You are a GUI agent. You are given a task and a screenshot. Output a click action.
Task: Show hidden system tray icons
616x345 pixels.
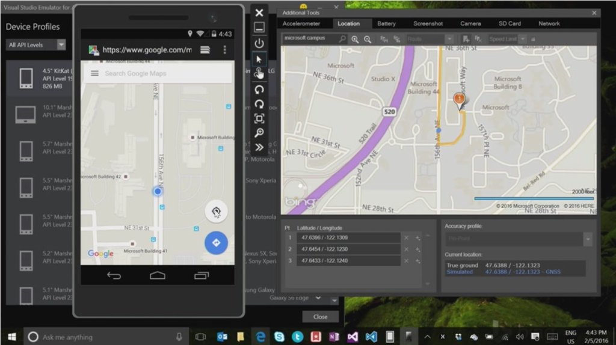tap(428, 337)
